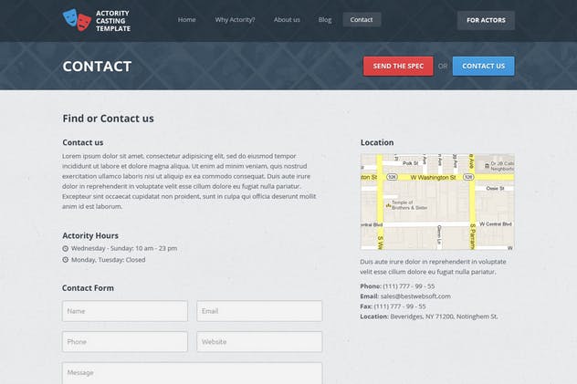Select the Contact menu item
Screen dimensions: 577x384
[x=362, y=20]
